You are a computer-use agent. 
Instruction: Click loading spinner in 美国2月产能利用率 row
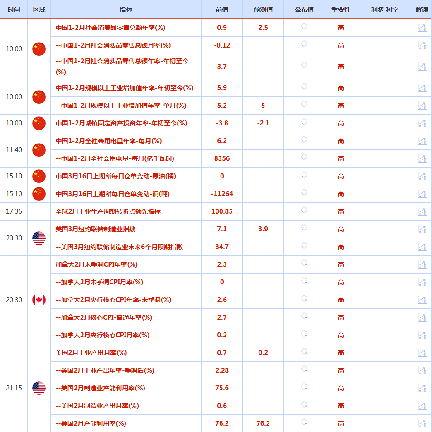(304, 422)
